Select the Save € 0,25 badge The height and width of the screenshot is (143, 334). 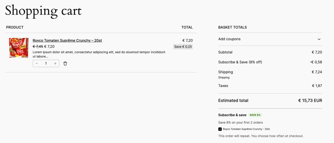click(183, 47)
